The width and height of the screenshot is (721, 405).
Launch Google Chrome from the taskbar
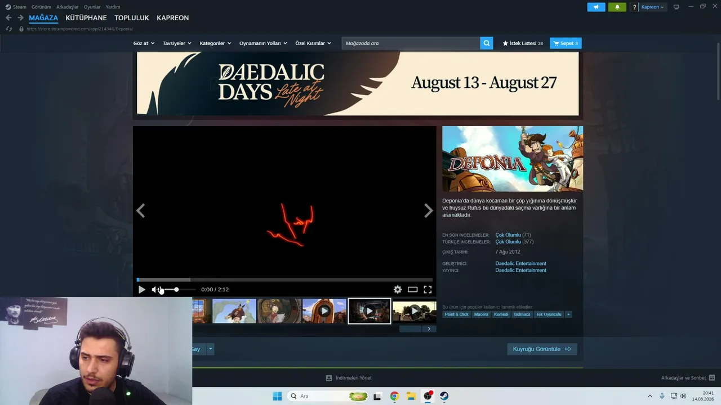pyautogui.click(x=394, y=396)
